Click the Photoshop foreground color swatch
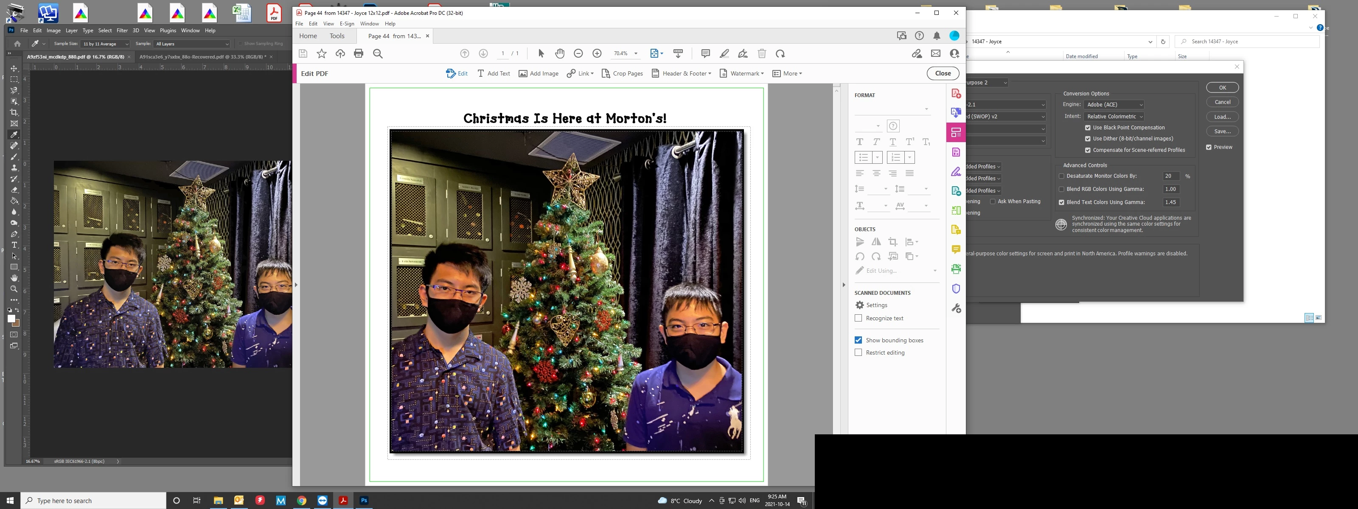 11,319
